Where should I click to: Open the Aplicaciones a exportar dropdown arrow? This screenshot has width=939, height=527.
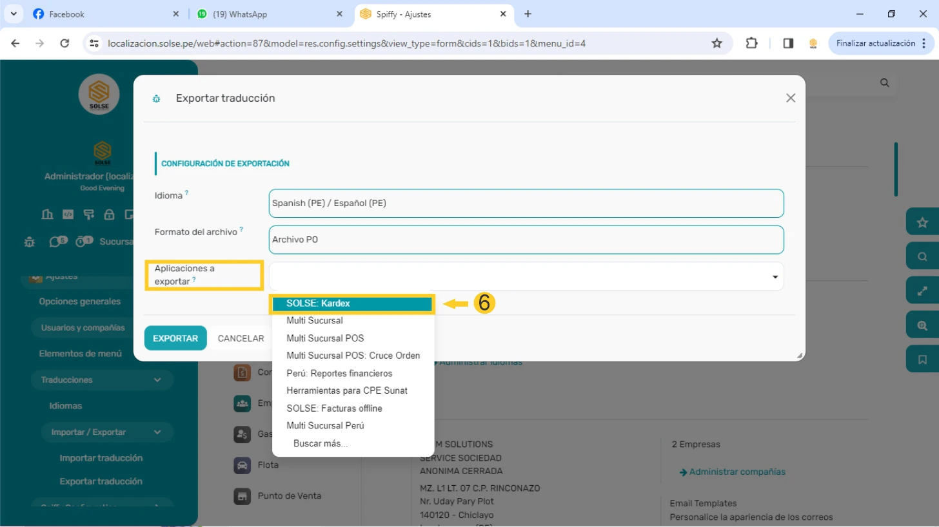click(x=775, y=277)
